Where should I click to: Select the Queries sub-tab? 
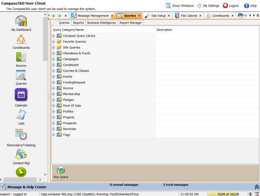[x=64, y=23]
